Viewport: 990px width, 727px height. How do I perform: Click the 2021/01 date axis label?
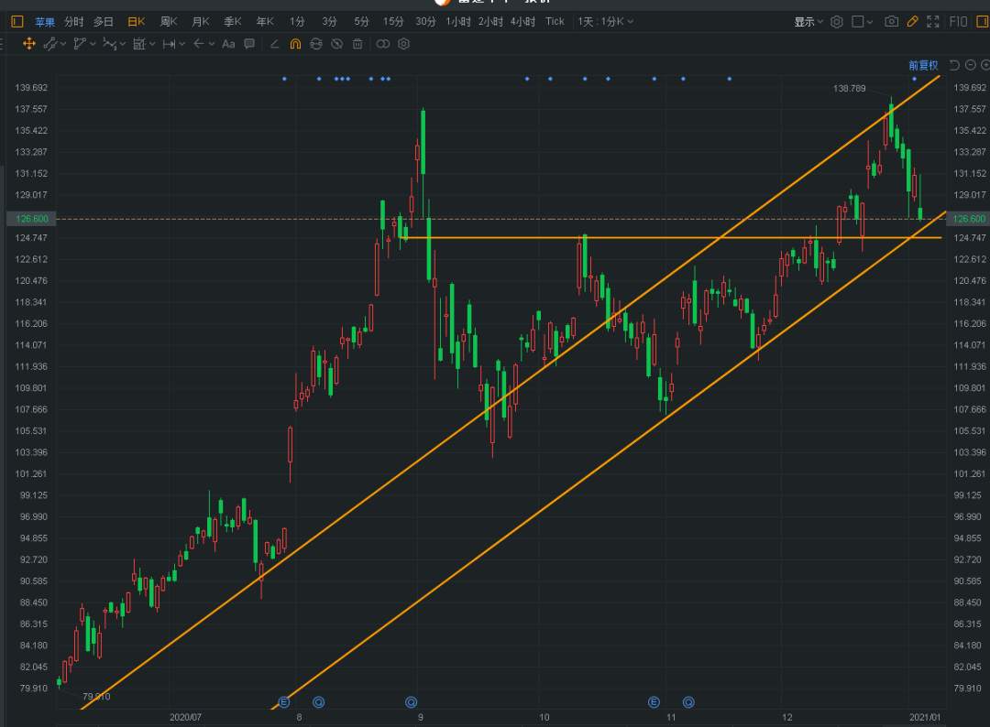pyautogui.click(x=925, y=717)
